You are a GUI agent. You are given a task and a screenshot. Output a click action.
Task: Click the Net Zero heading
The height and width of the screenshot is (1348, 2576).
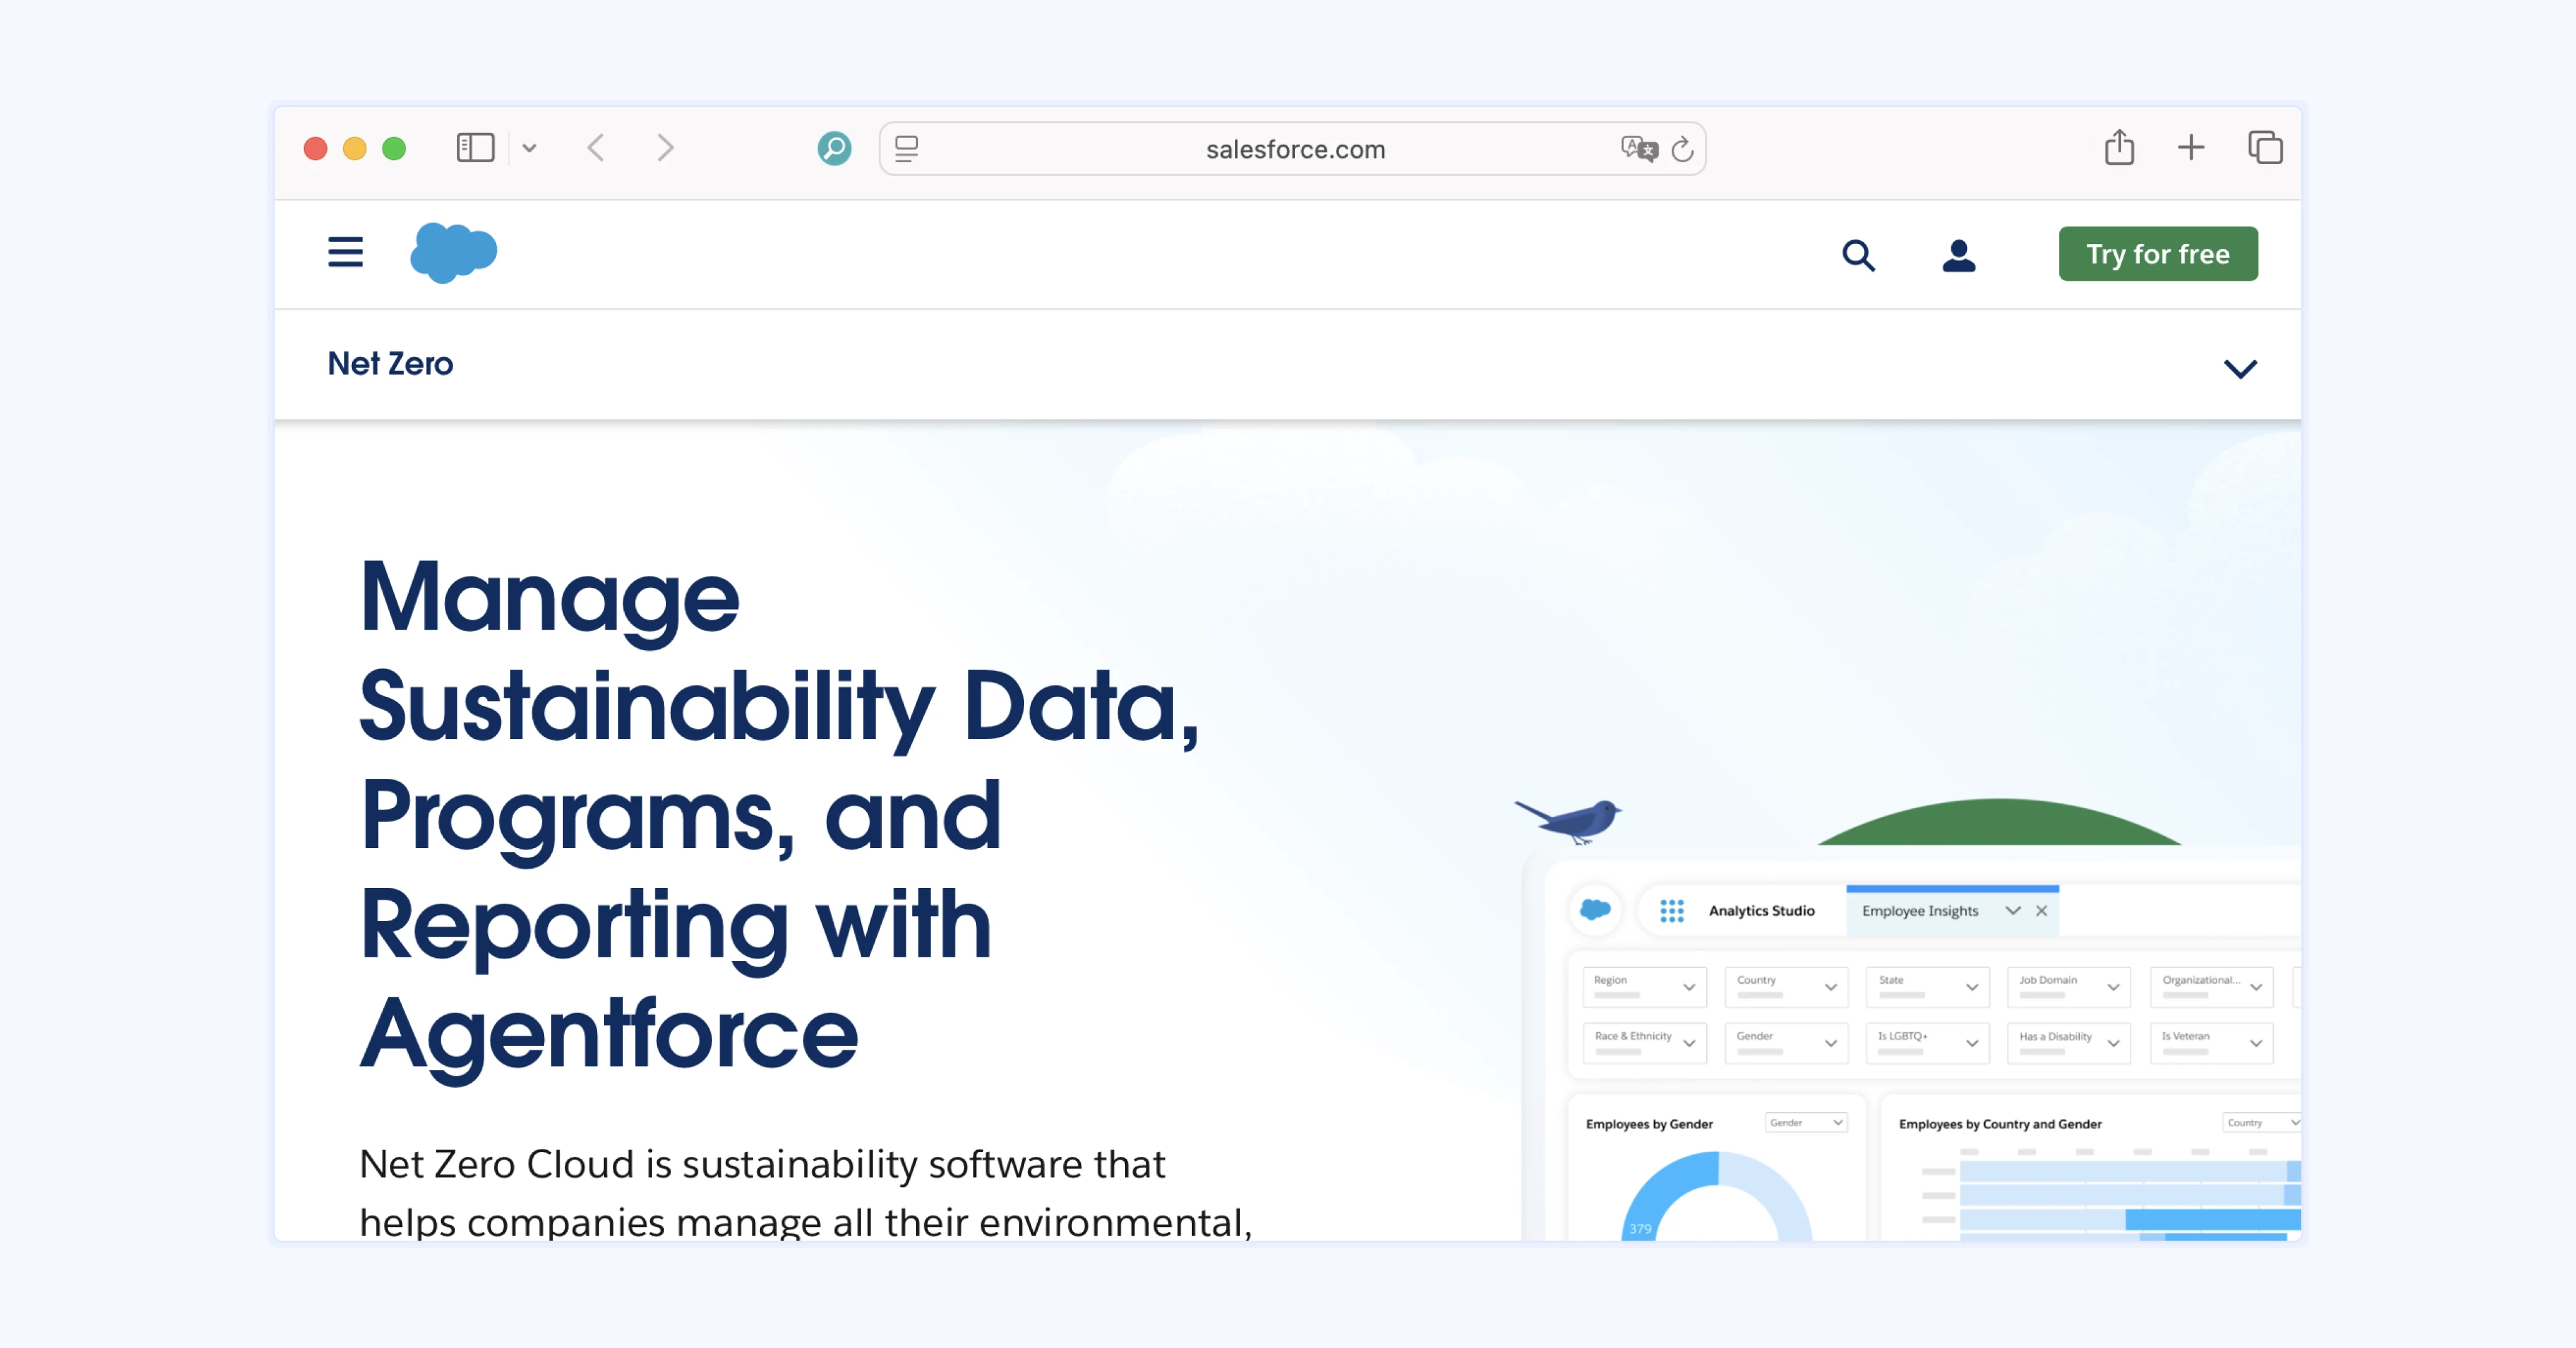tap(390, 364)
